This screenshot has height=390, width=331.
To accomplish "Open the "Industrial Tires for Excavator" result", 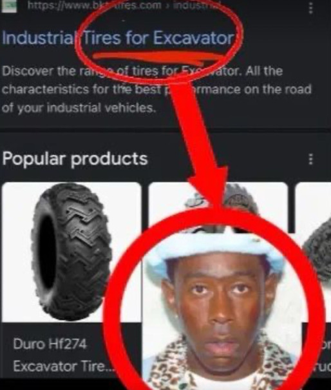I will pyautogui.click(x=118, y=38).
